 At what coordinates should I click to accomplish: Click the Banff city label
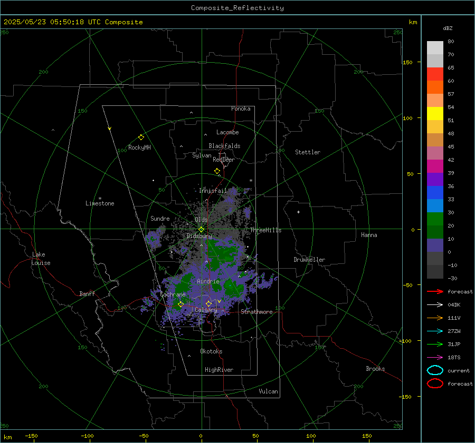(87, 293)
